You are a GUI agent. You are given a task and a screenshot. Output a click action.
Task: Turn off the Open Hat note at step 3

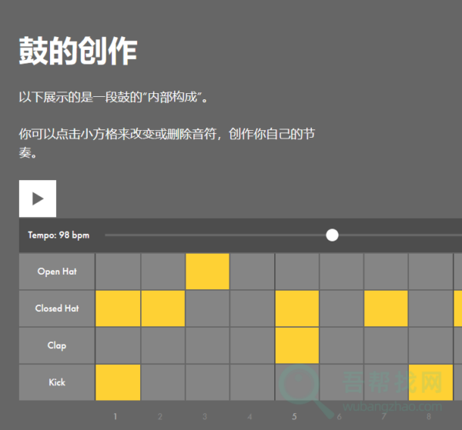(x=208, y=272)
